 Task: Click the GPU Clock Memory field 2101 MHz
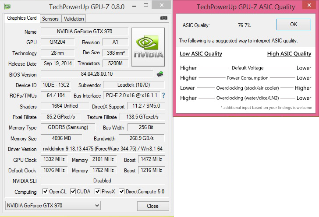coord(103,159)
